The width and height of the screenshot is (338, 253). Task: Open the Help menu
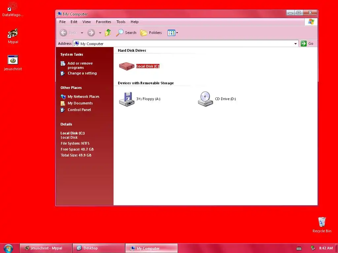pos(135,22)
